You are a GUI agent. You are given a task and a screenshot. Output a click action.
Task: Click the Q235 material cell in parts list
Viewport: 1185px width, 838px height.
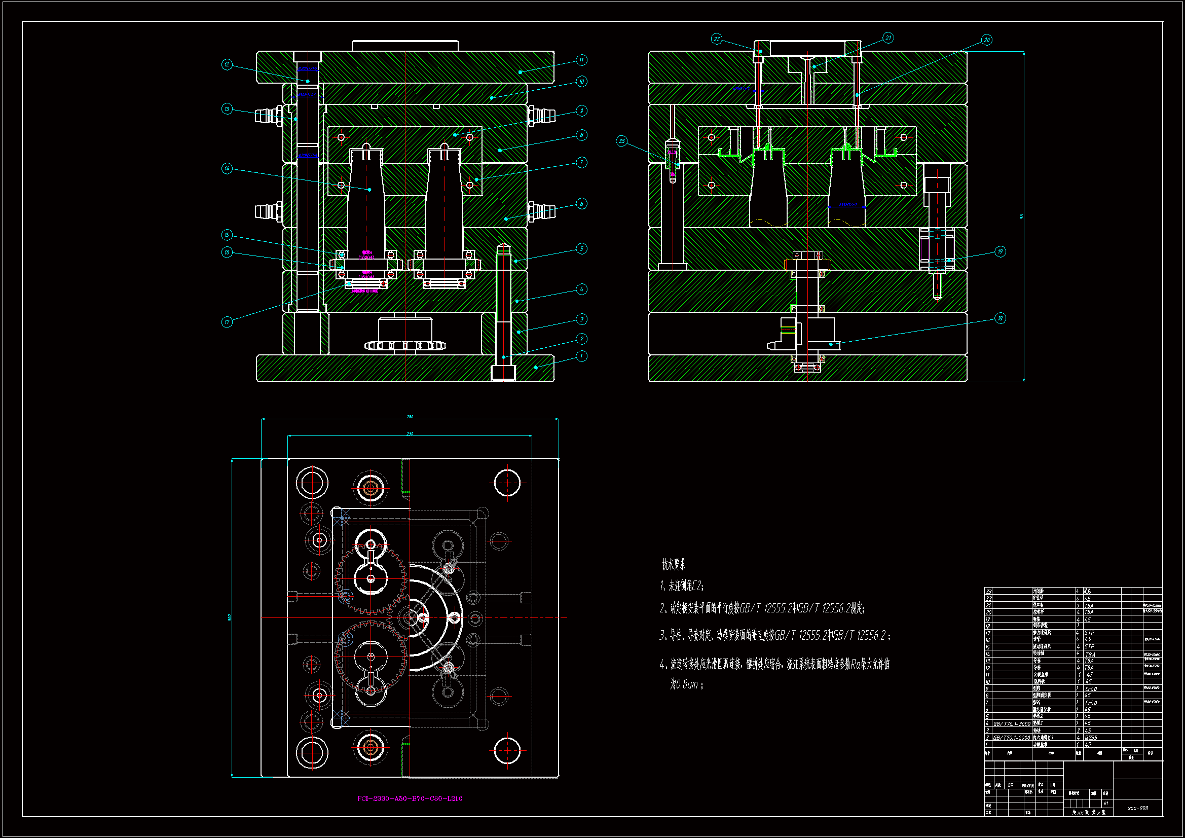pos(1091,738)
